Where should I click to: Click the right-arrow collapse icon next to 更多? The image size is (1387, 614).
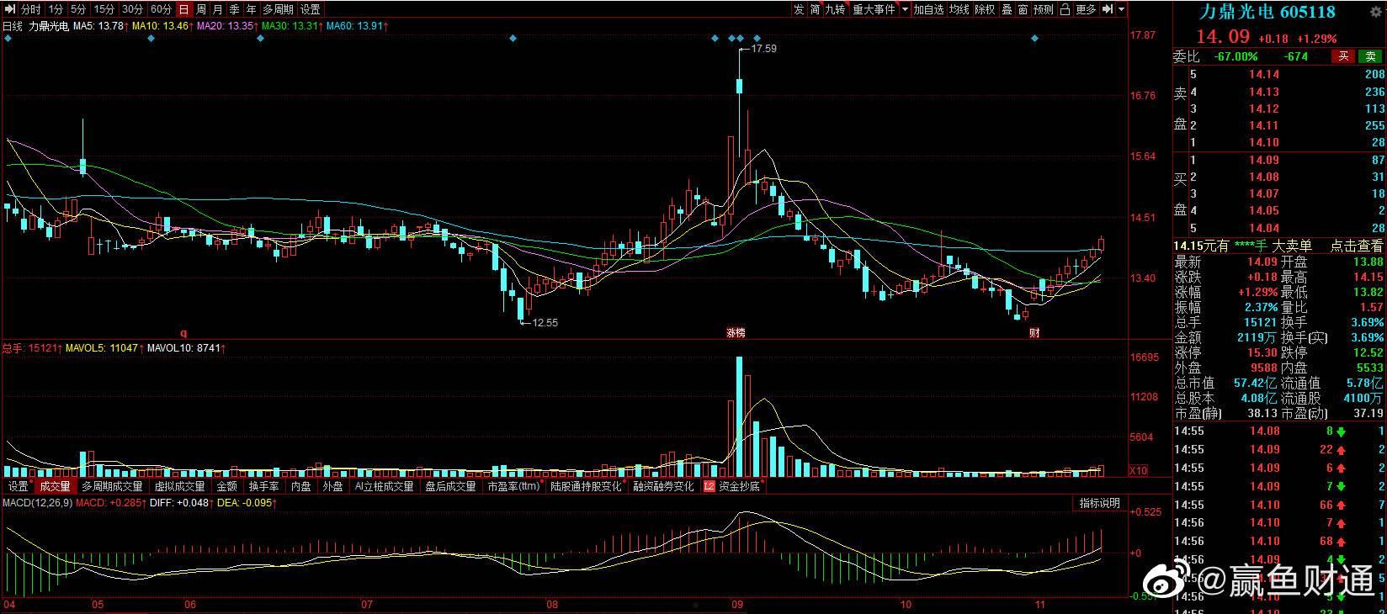click(1108, 9)
